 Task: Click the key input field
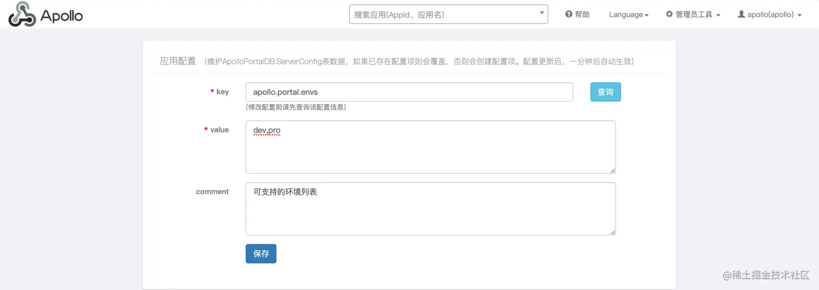409,92
